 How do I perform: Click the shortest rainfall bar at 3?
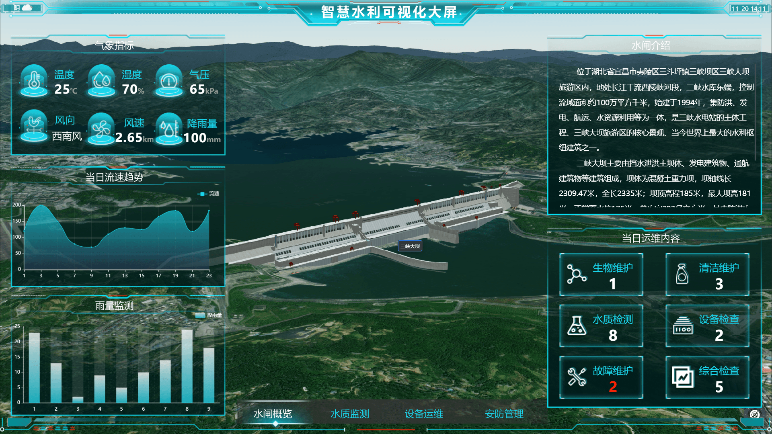[x=78, y=399]
